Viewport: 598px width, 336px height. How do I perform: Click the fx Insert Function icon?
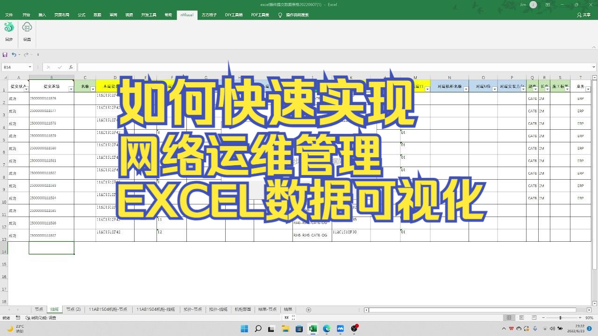coord(71,67)
